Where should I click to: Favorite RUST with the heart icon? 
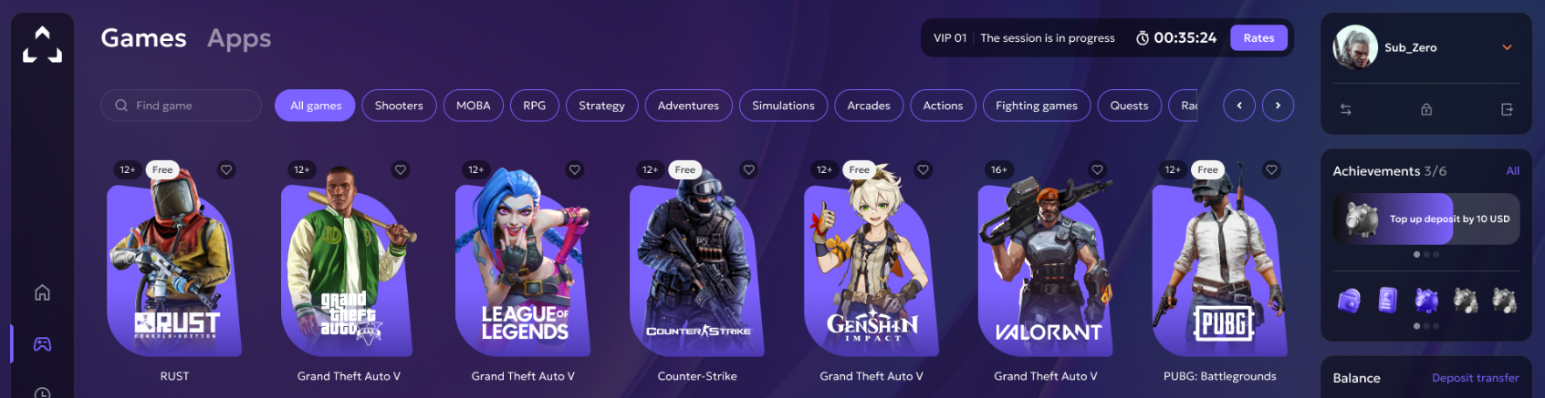[226, 169]
